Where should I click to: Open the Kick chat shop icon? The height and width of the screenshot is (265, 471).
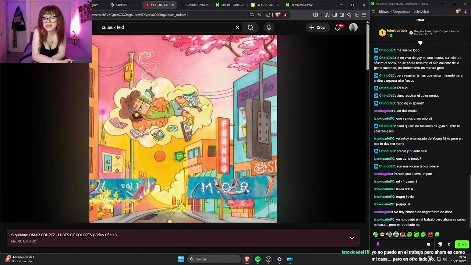click(x=440, y=244)
